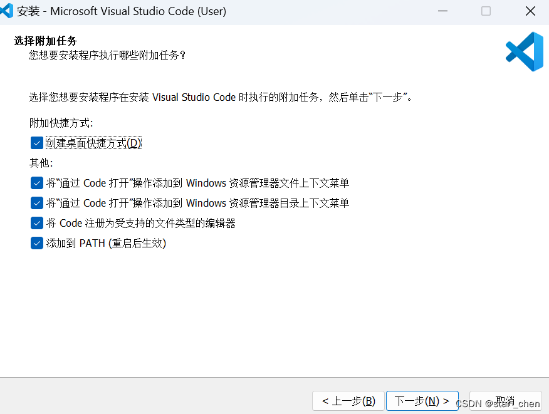Minimize the installer window
The height and width of the screenshot is (414, 549).
442,11
